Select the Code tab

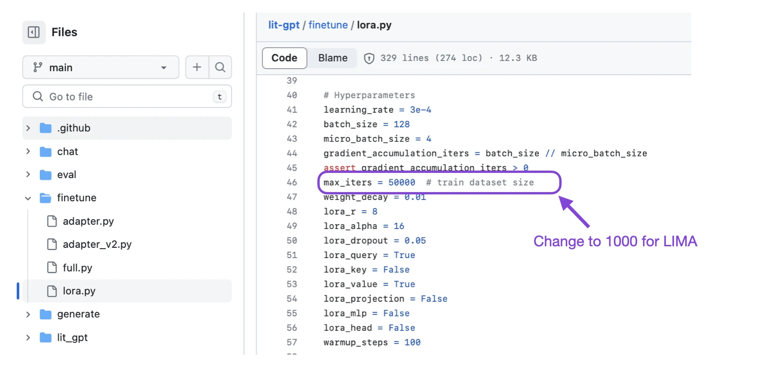(x=285, y=58)
